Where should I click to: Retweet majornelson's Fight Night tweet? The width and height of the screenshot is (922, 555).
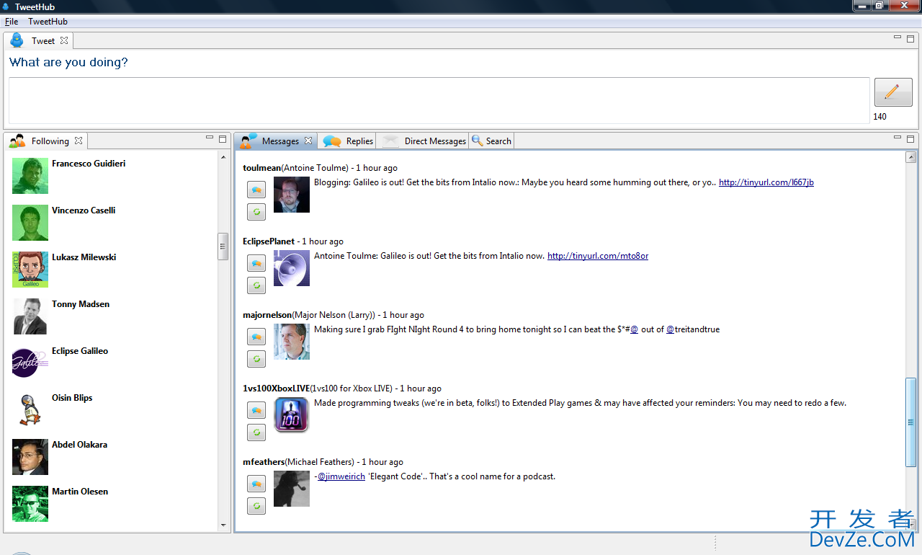(x=256, y=359)
